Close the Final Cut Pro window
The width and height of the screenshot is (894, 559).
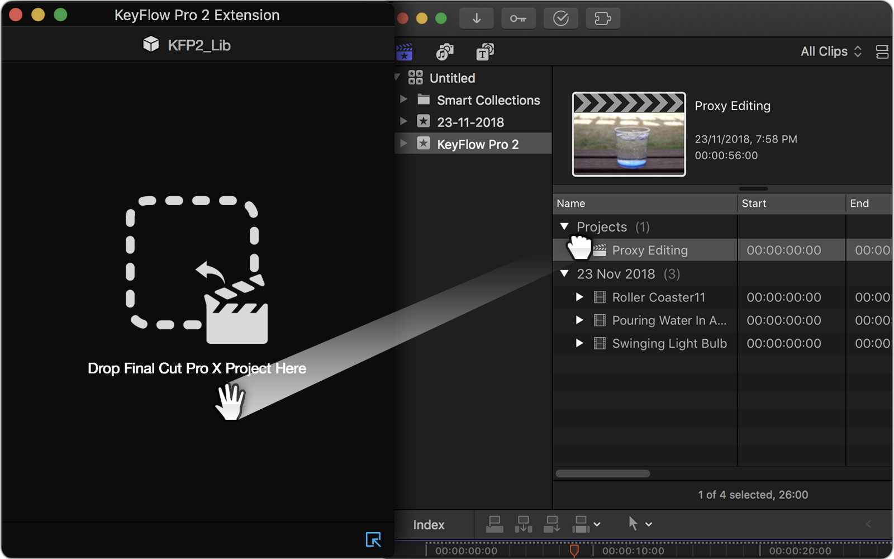point(402,18)
